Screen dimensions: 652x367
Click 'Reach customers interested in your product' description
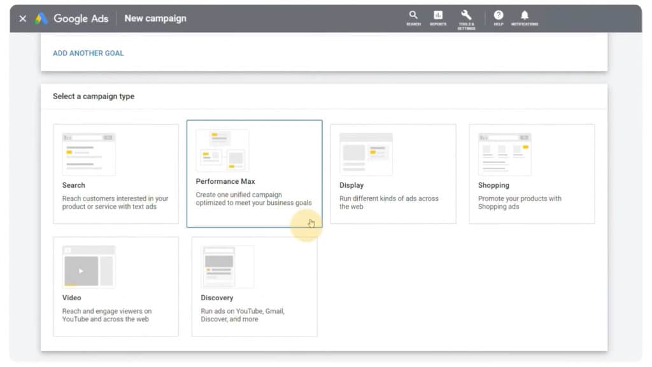(115, 203)
